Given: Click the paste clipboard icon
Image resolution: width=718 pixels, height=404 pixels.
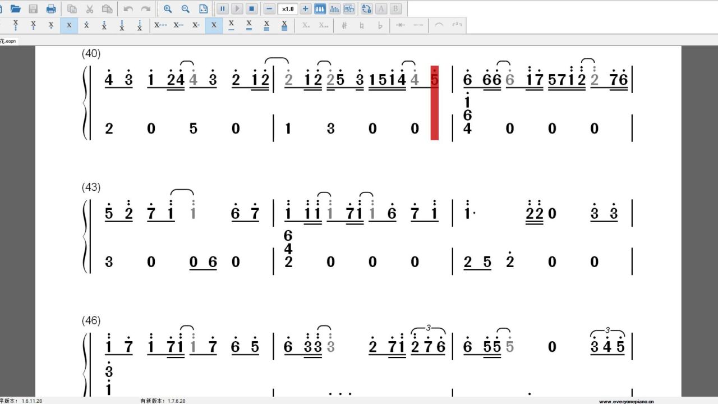Looking at the screenshot, I should 107,8.
